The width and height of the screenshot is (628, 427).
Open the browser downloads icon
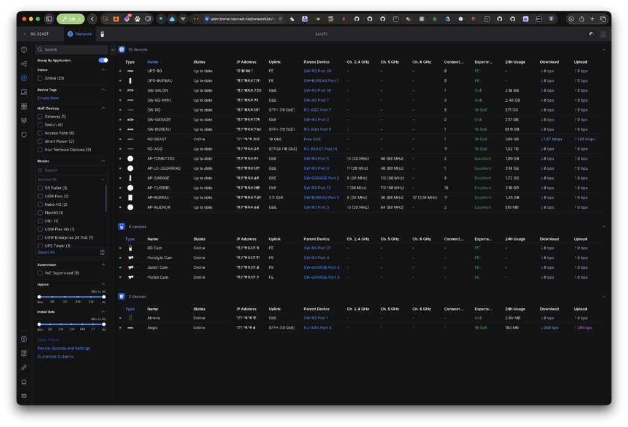pyautogui.click(x=571, y=19)
